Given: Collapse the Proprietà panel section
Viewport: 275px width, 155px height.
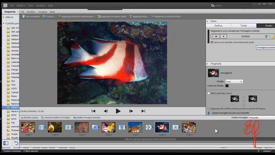Looking at the screenshot, I should pyautogui.click(x=208, y=64).
